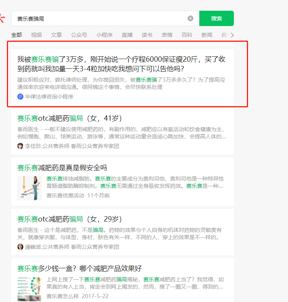Image resolution: width=288 pixels, height=302 pixels.
Task: Open result 赛乐赛减肥药是真是假安全吗
Action: click(x=62, y=168)
